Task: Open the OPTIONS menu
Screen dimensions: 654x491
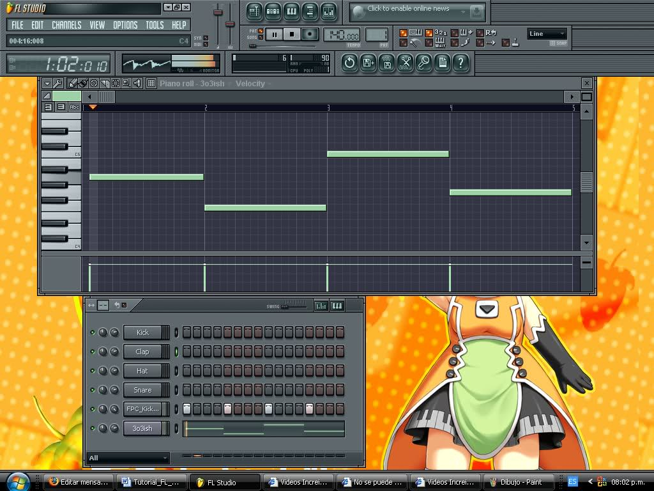Action: point(125,25)
